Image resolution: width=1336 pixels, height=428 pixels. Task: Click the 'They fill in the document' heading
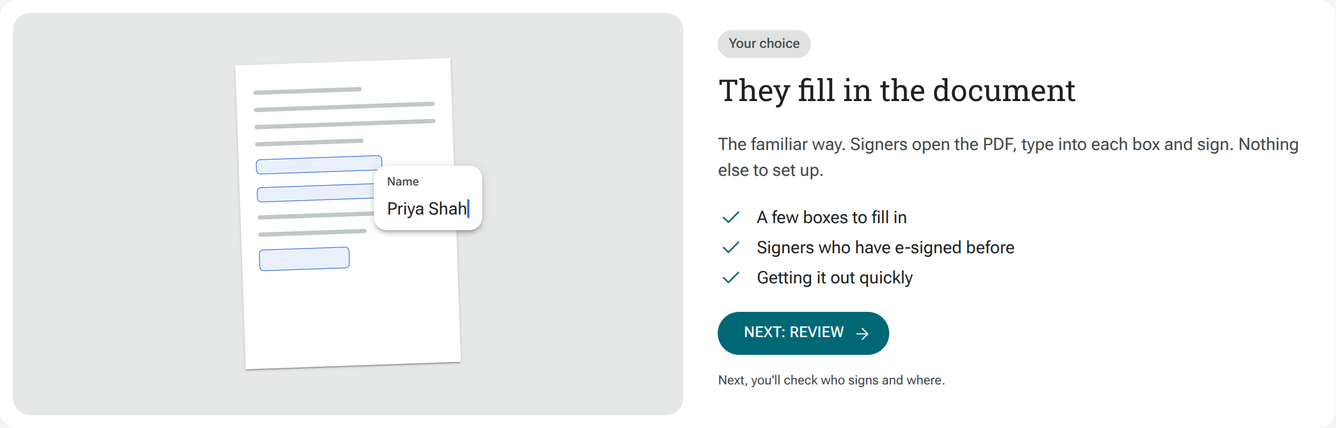897,90
